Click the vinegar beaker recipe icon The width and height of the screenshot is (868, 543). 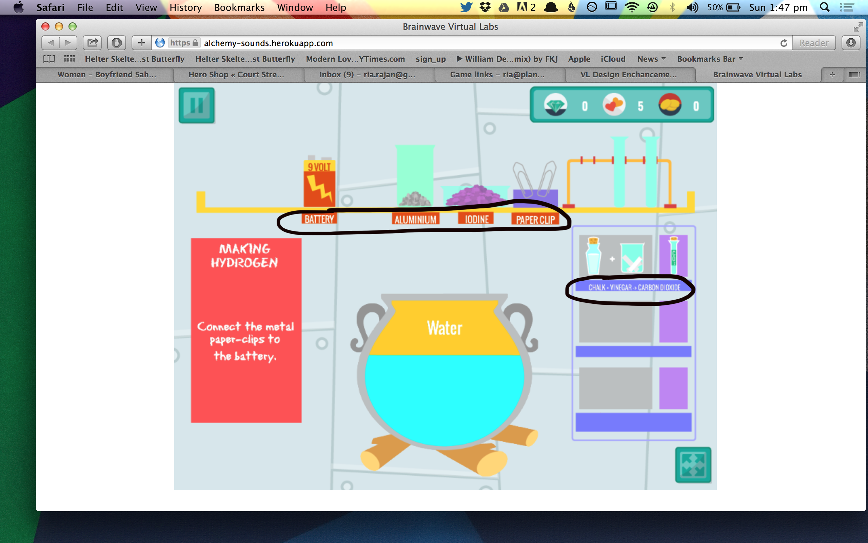632,258
